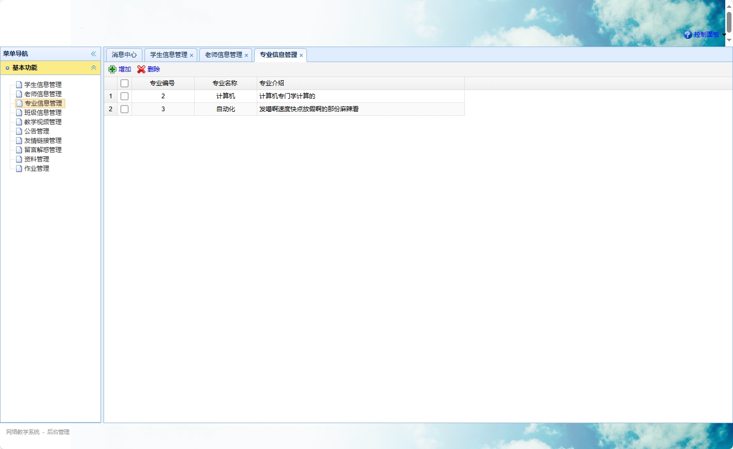Click the 删除 button label
Viewport: 733px width, 449px height.
pyautogui.click(x=154, y=69)
